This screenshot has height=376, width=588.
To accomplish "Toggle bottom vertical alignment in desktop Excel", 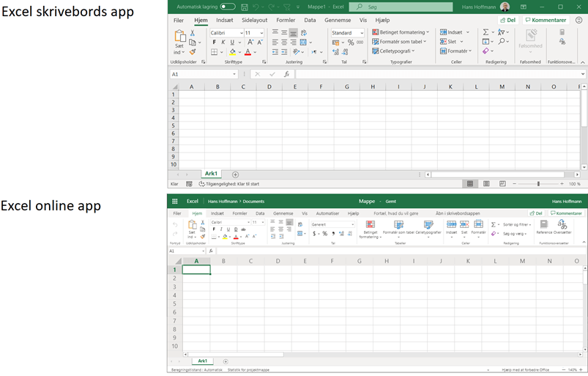I will (x=293, y=33).
